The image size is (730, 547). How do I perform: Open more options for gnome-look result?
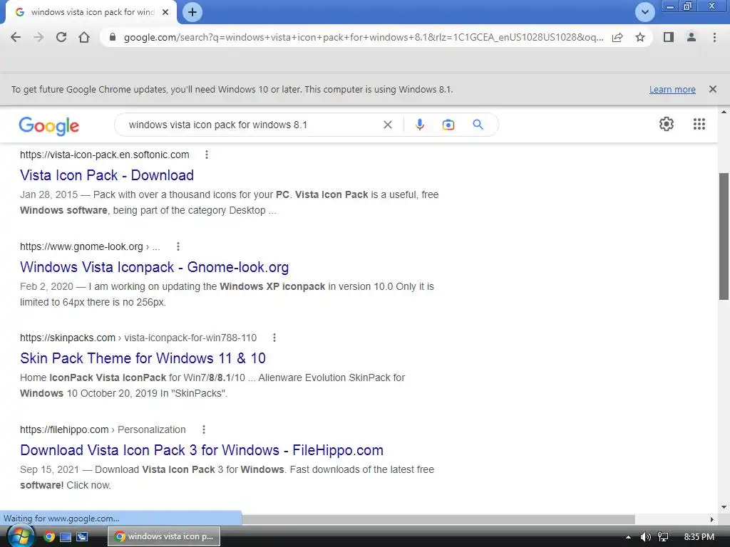[x=178, y=246]
